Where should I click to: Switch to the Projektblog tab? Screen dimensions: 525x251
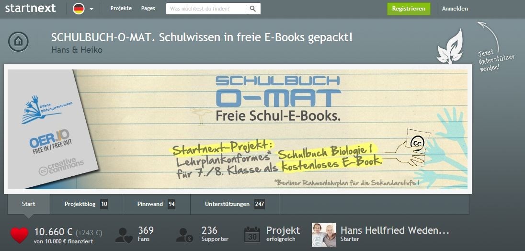[86, 204]
